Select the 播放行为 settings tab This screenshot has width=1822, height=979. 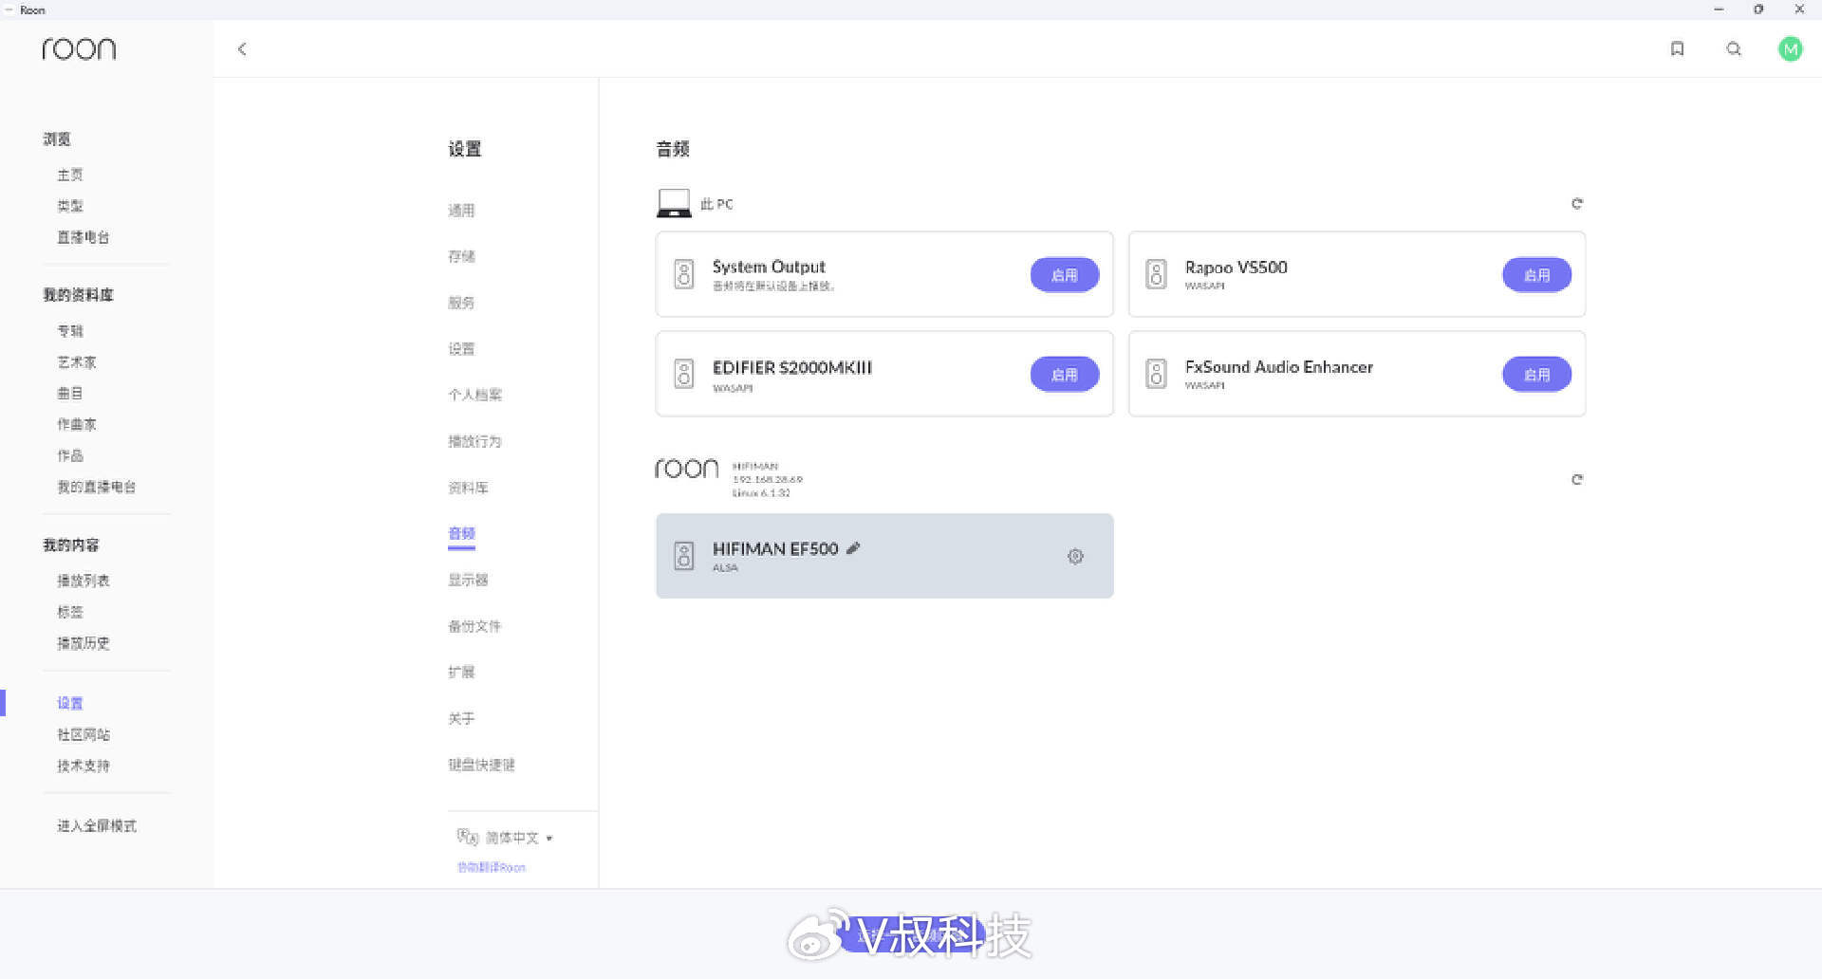pyautogui.click(x=474, y=441)
